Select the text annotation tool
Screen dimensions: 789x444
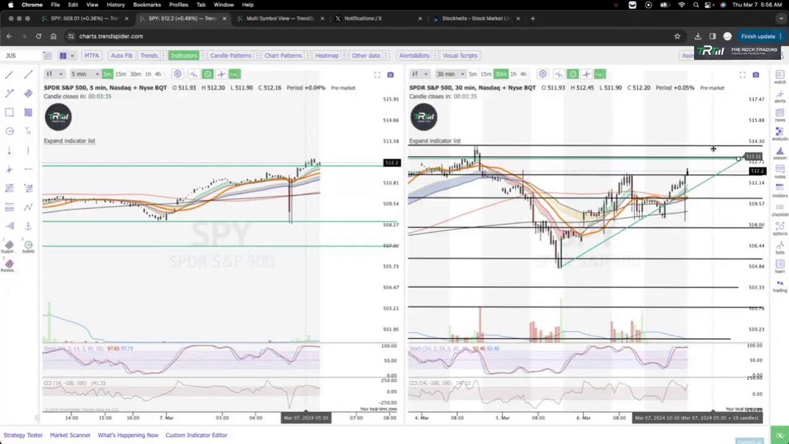pos(28,131)
